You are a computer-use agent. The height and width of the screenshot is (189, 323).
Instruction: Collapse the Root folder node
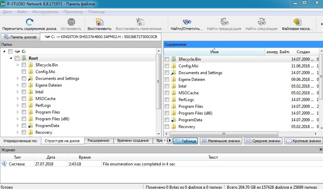pyautogui.click(x=11, y=58)
